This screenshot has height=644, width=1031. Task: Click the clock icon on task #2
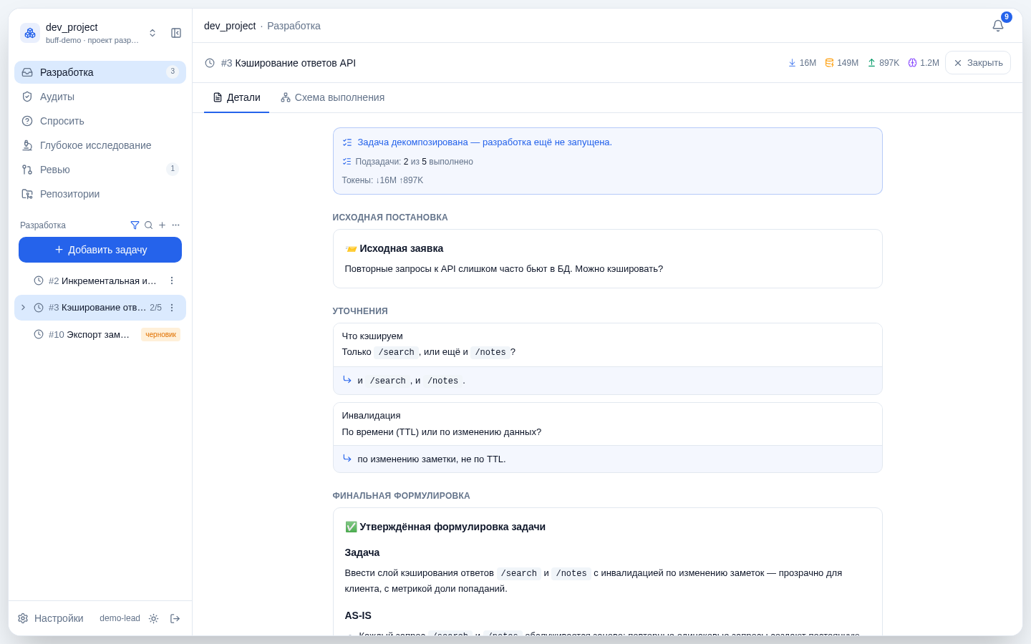point(39,280)
